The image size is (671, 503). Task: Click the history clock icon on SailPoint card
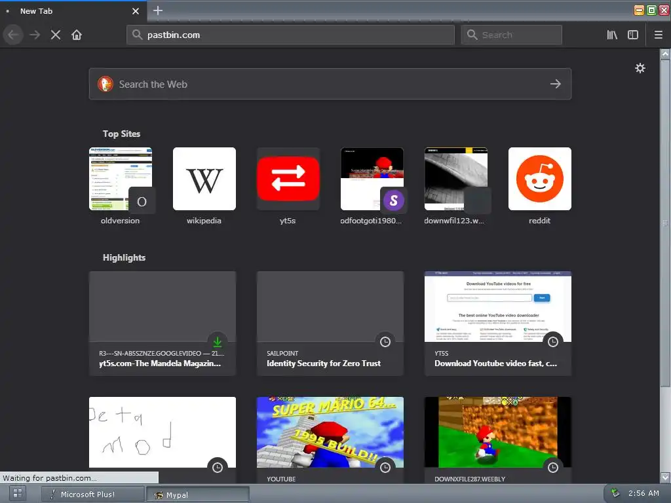[385, 341]
